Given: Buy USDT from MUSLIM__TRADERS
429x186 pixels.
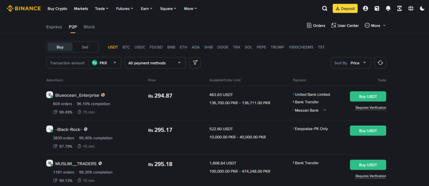Looking at the screenshot, I should click(368, 165).
